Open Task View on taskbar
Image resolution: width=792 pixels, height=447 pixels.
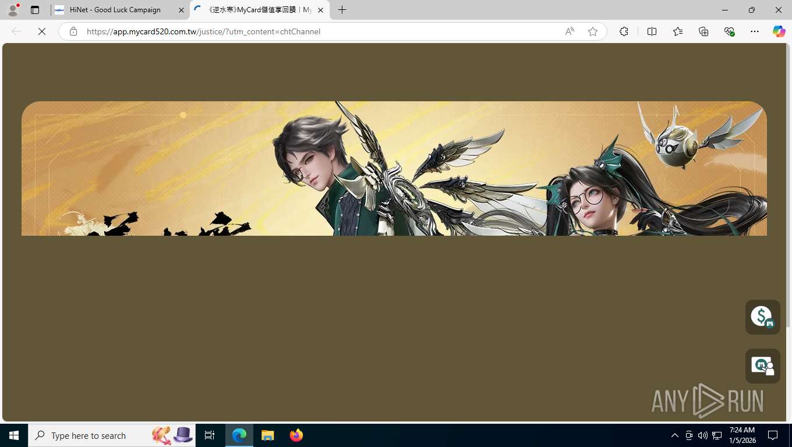[210, 435]
